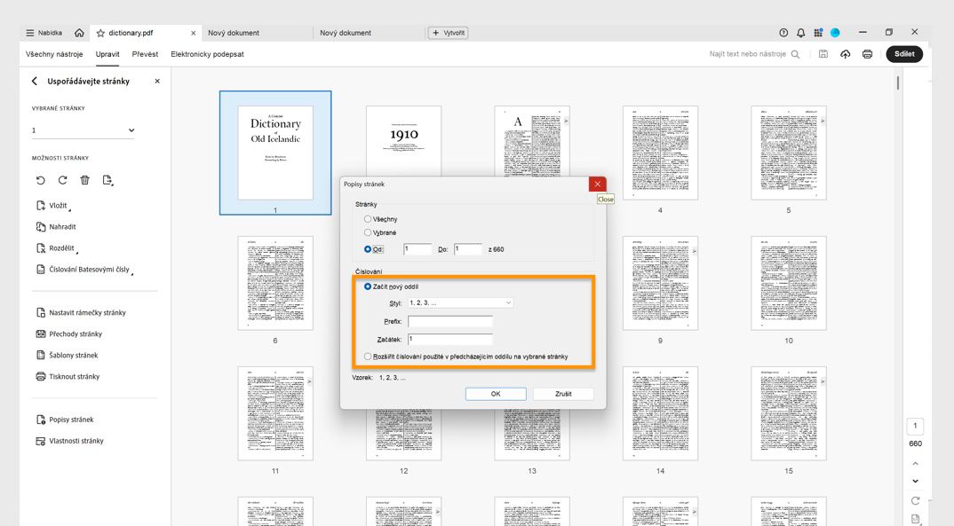Select the Všechny radio button
The height and width of the screenshot is (526, 954).
point(368,219)
